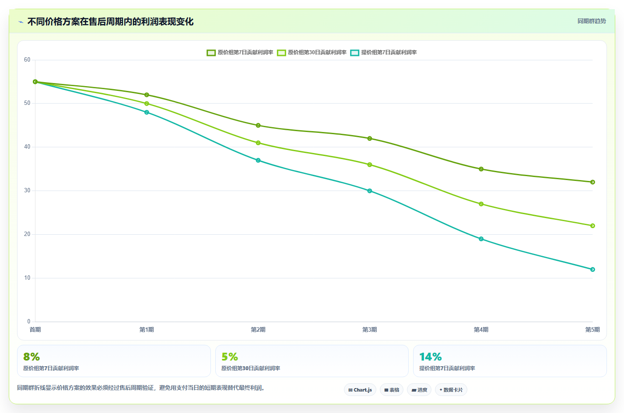Image resolution: width=624 pixels, height=413 pixels.
Task: Toggle 提价组第7日贡献利润率 legend series
Action: click(x=383, y=52)
